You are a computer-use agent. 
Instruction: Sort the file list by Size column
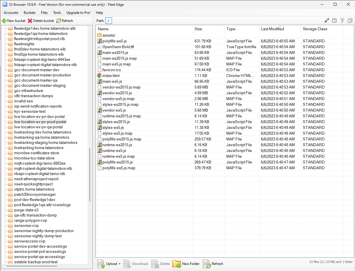pos(198,29)
